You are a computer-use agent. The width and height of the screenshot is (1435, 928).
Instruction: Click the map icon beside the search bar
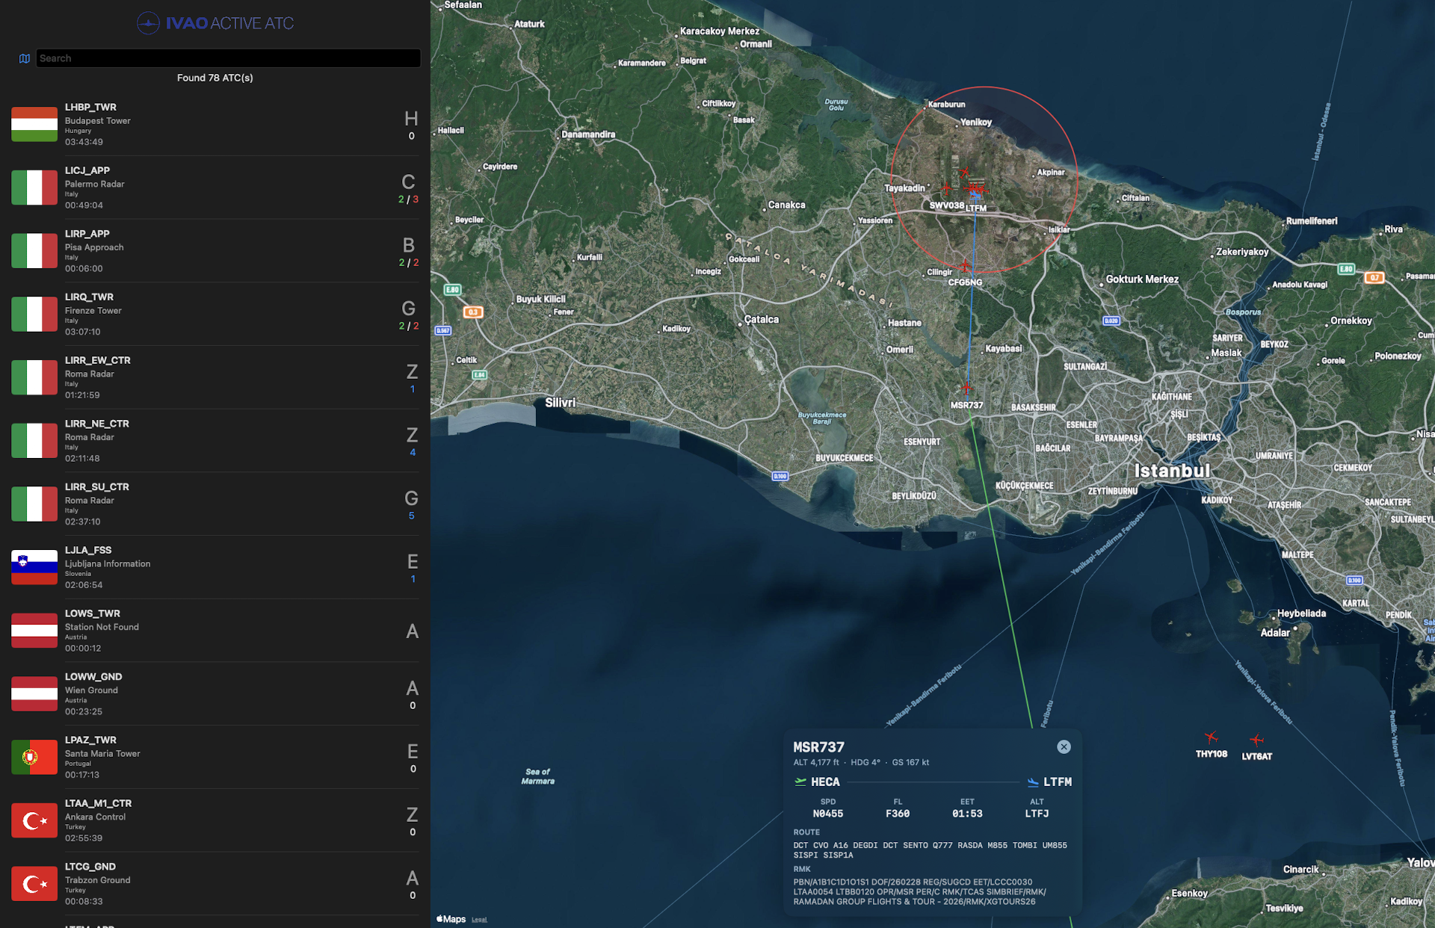tap(24, 58)
